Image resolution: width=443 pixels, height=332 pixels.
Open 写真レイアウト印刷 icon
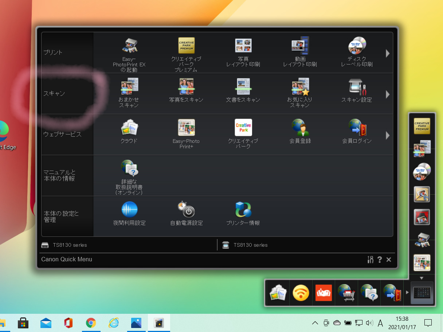(243, 46)
